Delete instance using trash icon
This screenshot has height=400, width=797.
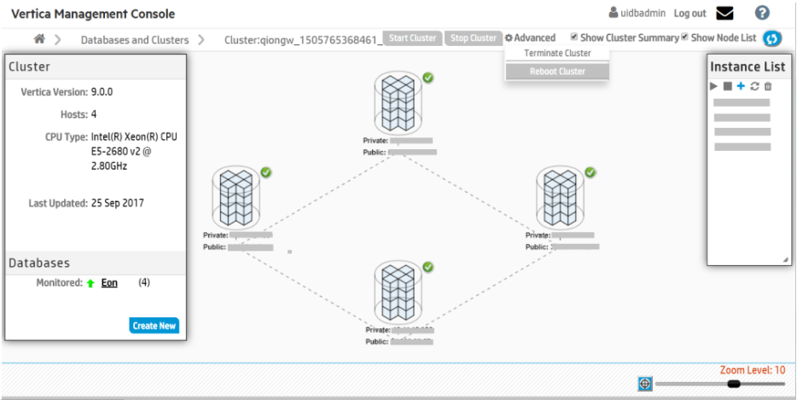768,86
